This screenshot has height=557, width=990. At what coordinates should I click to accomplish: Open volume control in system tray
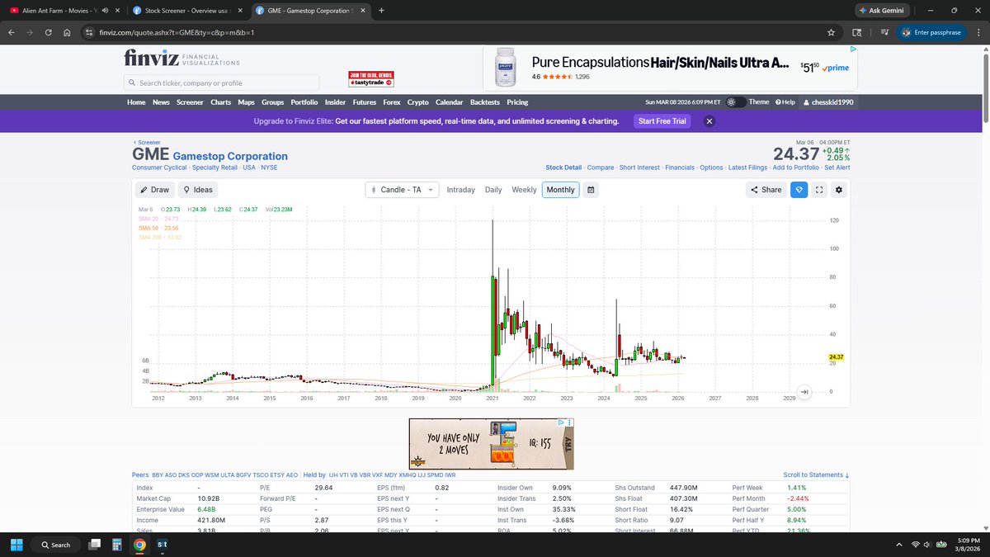pyautogui.click(x=926, y=545)
